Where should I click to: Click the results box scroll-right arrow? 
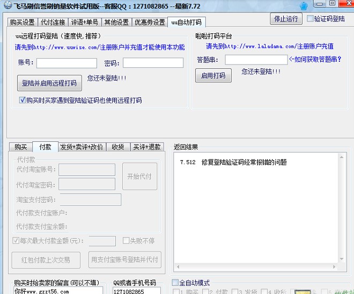pos(334,267)
